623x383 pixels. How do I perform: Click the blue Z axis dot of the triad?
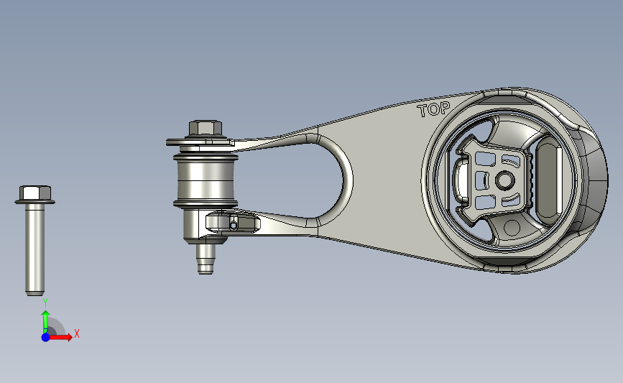pos(46,337)
